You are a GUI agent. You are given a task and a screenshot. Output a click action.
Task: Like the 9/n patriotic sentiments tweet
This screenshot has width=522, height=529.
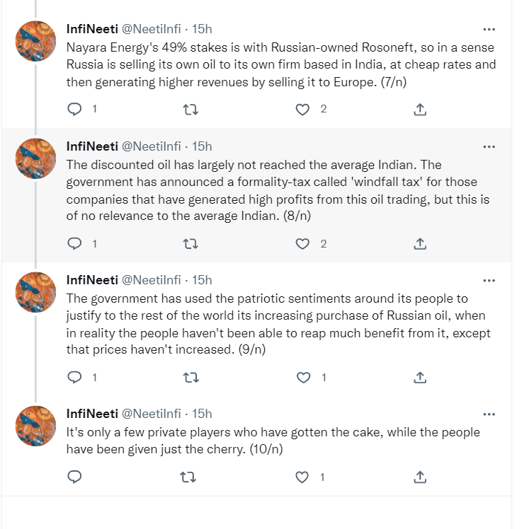(x=303, y=377)
